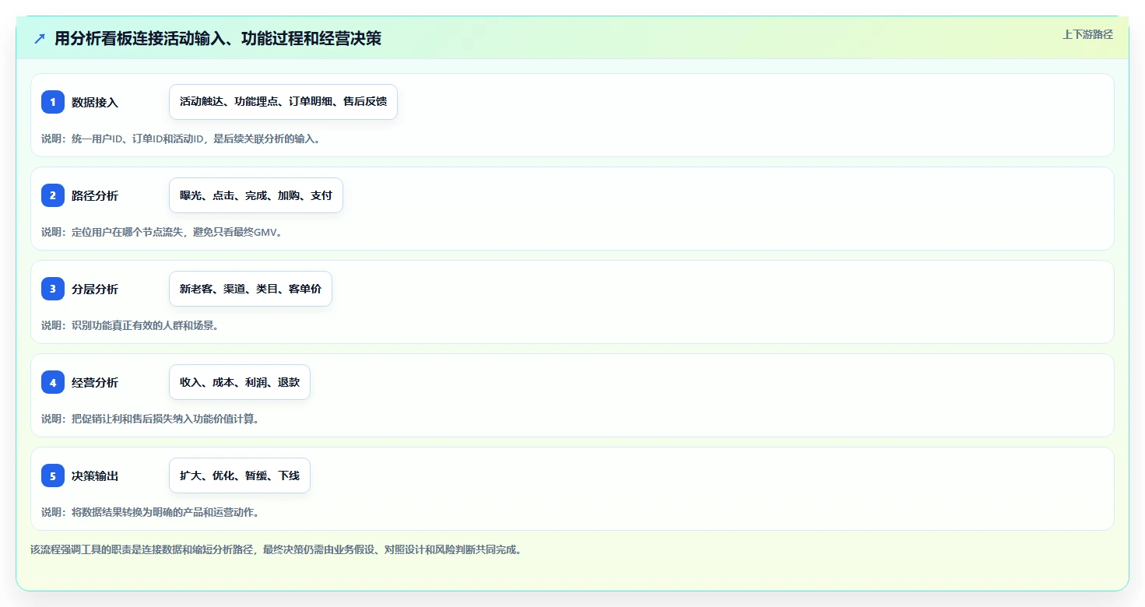Click the title 用分析看板连接活动输入、功能过程和经营决策

click(x=218, y=38)
